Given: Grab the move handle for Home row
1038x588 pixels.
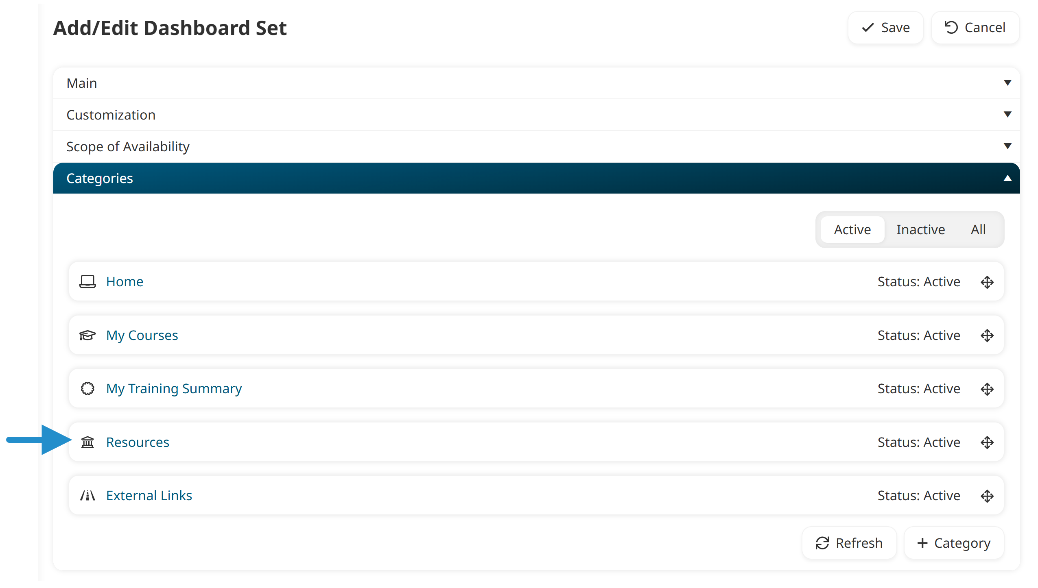Looking at the screenshot, I should click(987, 282).
